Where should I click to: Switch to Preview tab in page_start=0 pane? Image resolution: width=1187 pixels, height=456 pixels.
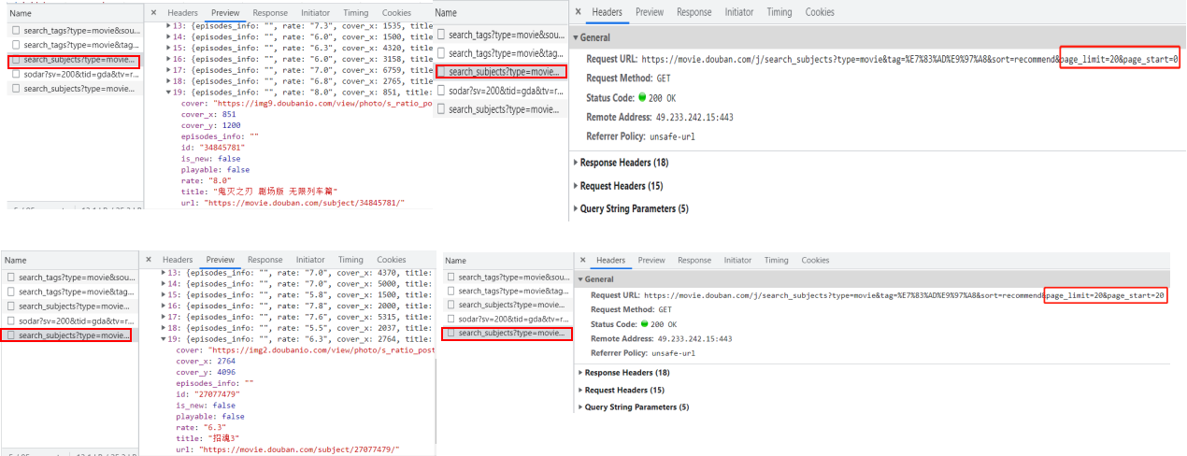[x=650, y=12]
